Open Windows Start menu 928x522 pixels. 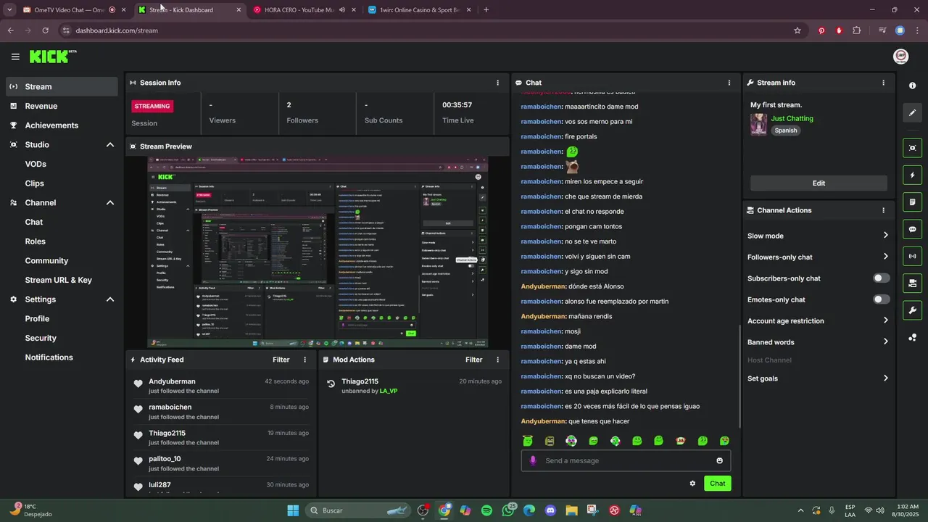pyautogui.click(x=293, y=510)
